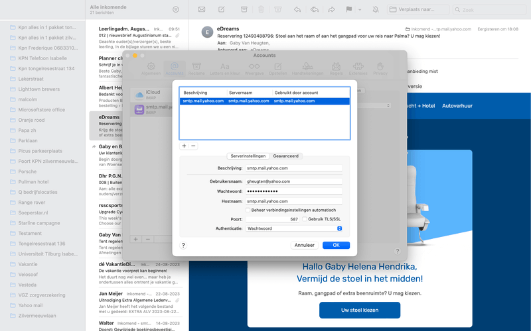Open the Autoverhuur link in email
Screen dimensions: 531x331
click(x=457, y=106)
